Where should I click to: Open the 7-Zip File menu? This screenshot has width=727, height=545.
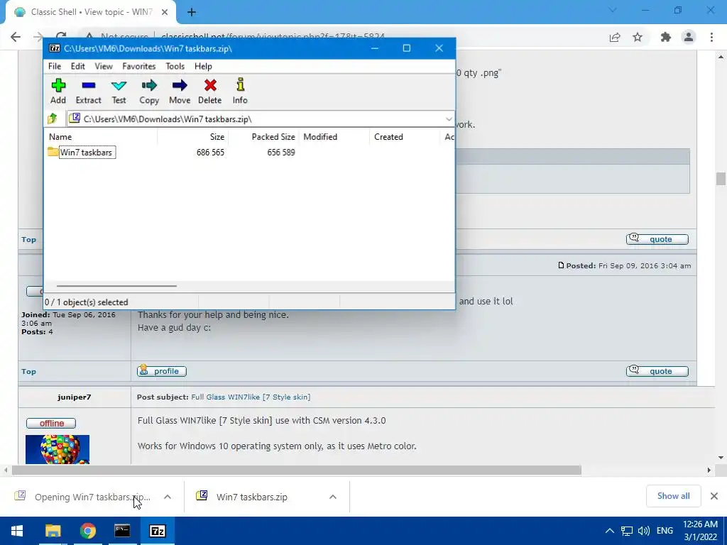(54, 66)
